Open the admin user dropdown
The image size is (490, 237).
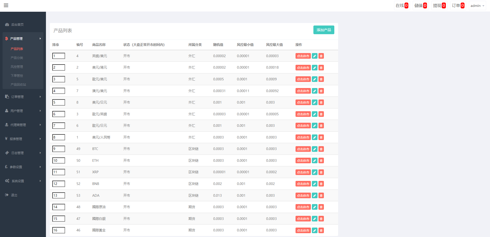tap(477, 6)
